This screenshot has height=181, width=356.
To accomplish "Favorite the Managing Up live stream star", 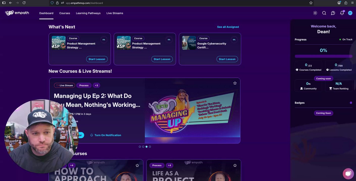I will [x=235, y=83].
